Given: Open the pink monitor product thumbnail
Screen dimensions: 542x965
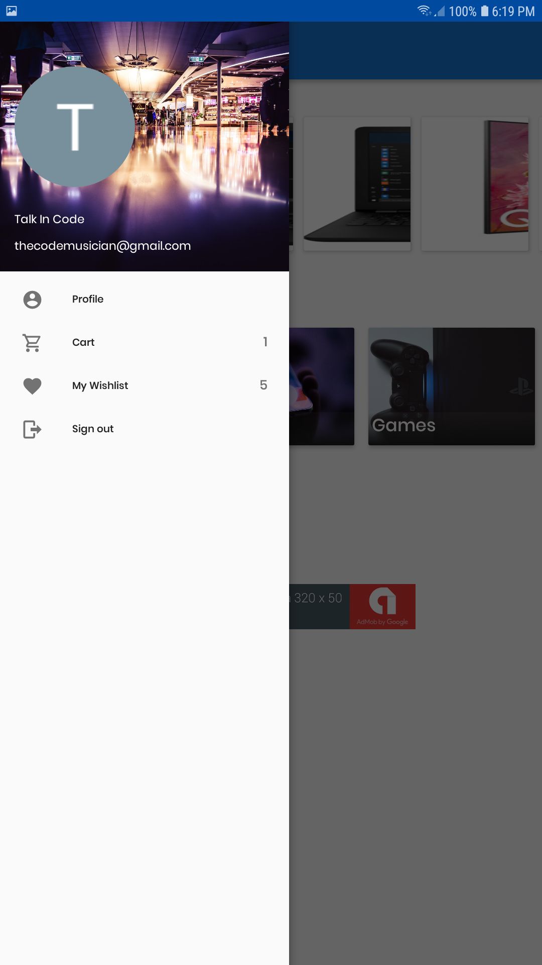Looking at the screenshot, I should pos(475,184).
